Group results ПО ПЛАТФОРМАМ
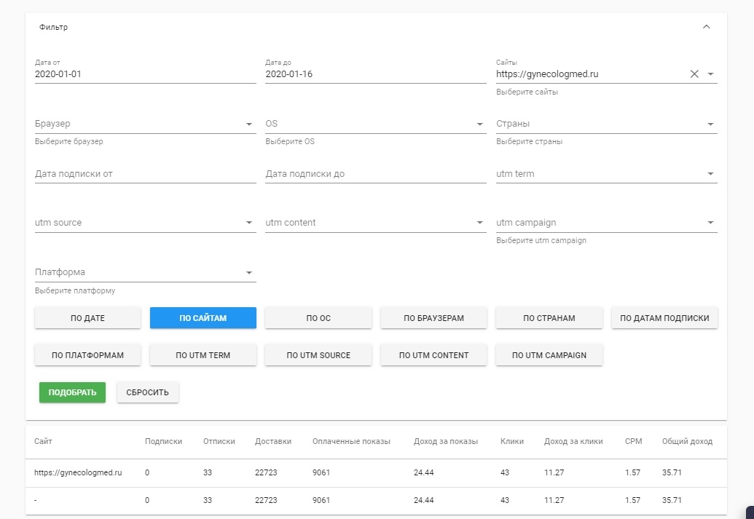Screen dimensions: 754x519 point(87,355)
